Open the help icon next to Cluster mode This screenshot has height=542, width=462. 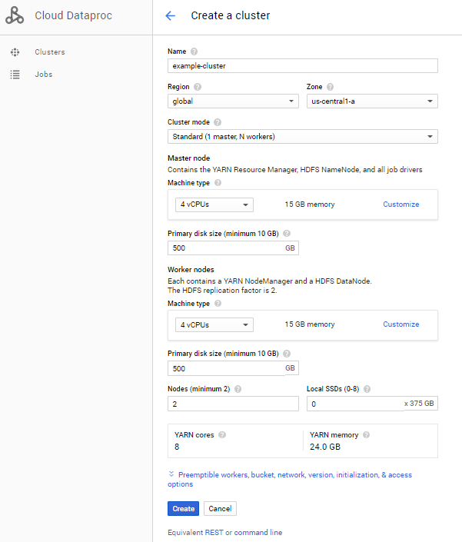pos(218,122)
